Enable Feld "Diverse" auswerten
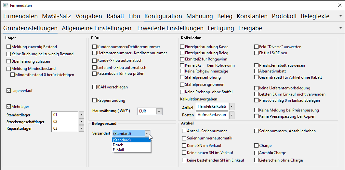Viewport: 345px width, 170px height. tap(256, 46)
